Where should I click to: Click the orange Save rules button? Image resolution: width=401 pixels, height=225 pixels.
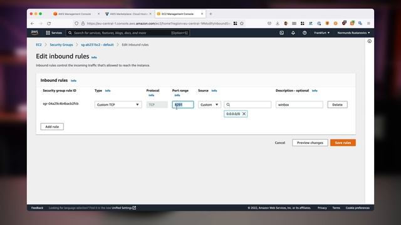tap(343, 143)
